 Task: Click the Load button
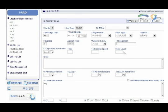(156, 21)
